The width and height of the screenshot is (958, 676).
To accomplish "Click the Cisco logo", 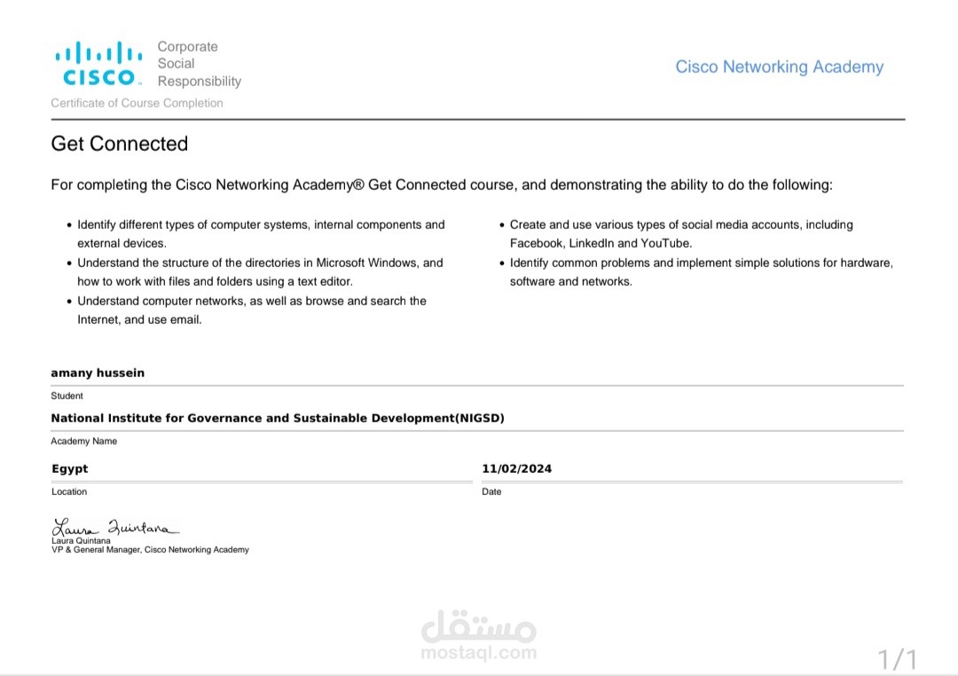I will [99, 64].
